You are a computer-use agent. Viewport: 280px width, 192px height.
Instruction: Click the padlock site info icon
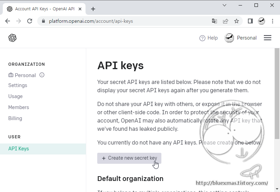(x=43, y=21)
